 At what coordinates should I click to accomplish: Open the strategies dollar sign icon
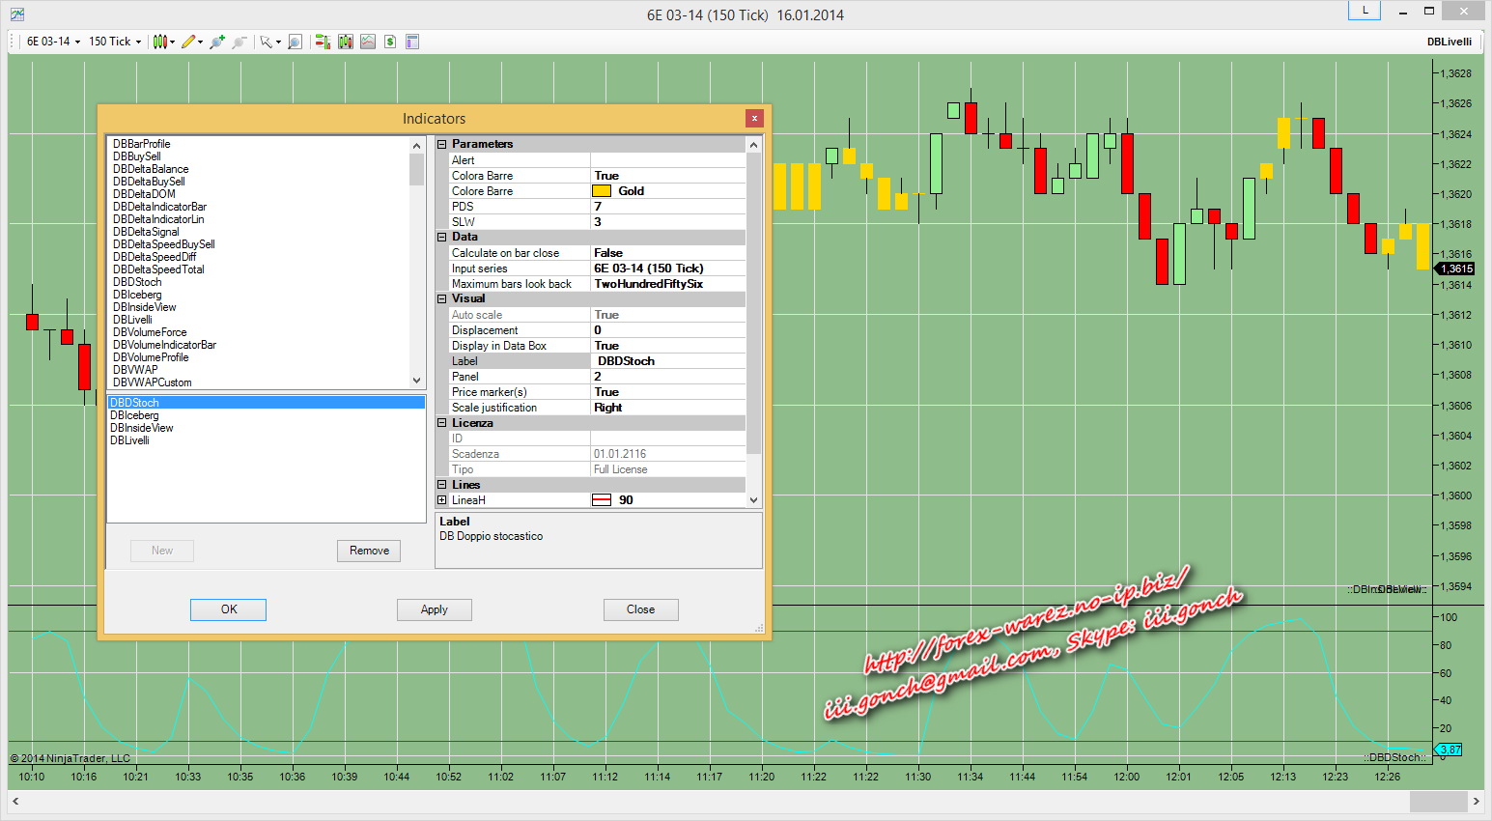coord(390,42)
